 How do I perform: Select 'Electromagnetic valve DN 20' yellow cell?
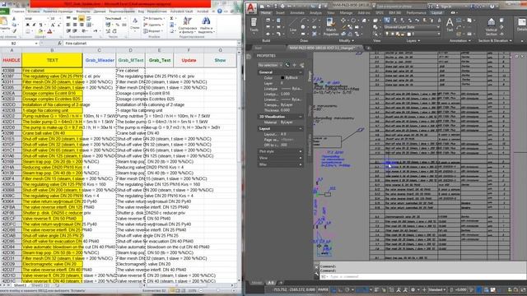(x=52, y=264)
